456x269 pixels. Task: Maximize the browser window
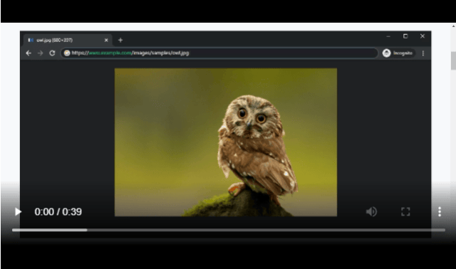[405, 36]
